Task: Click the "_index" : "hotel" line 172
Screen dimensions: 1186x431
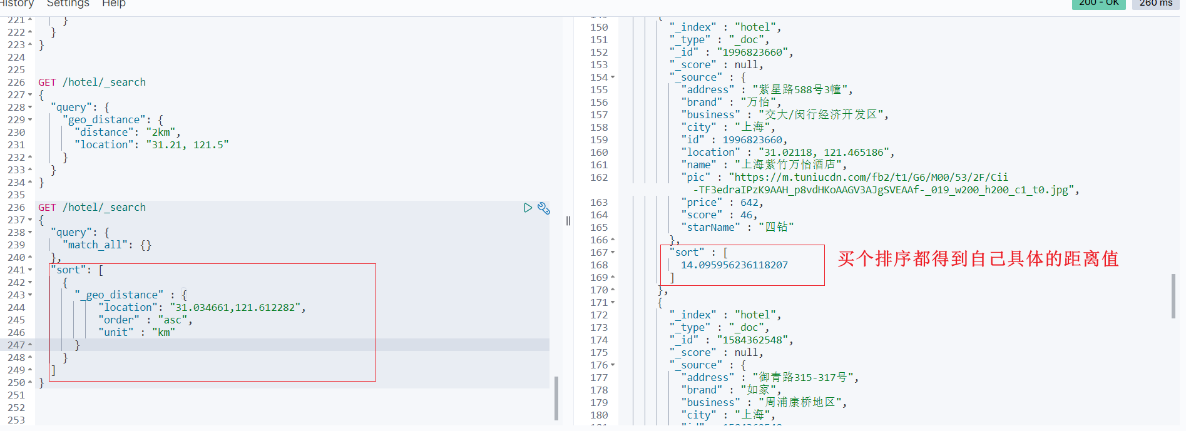Action: click(725, 315)
